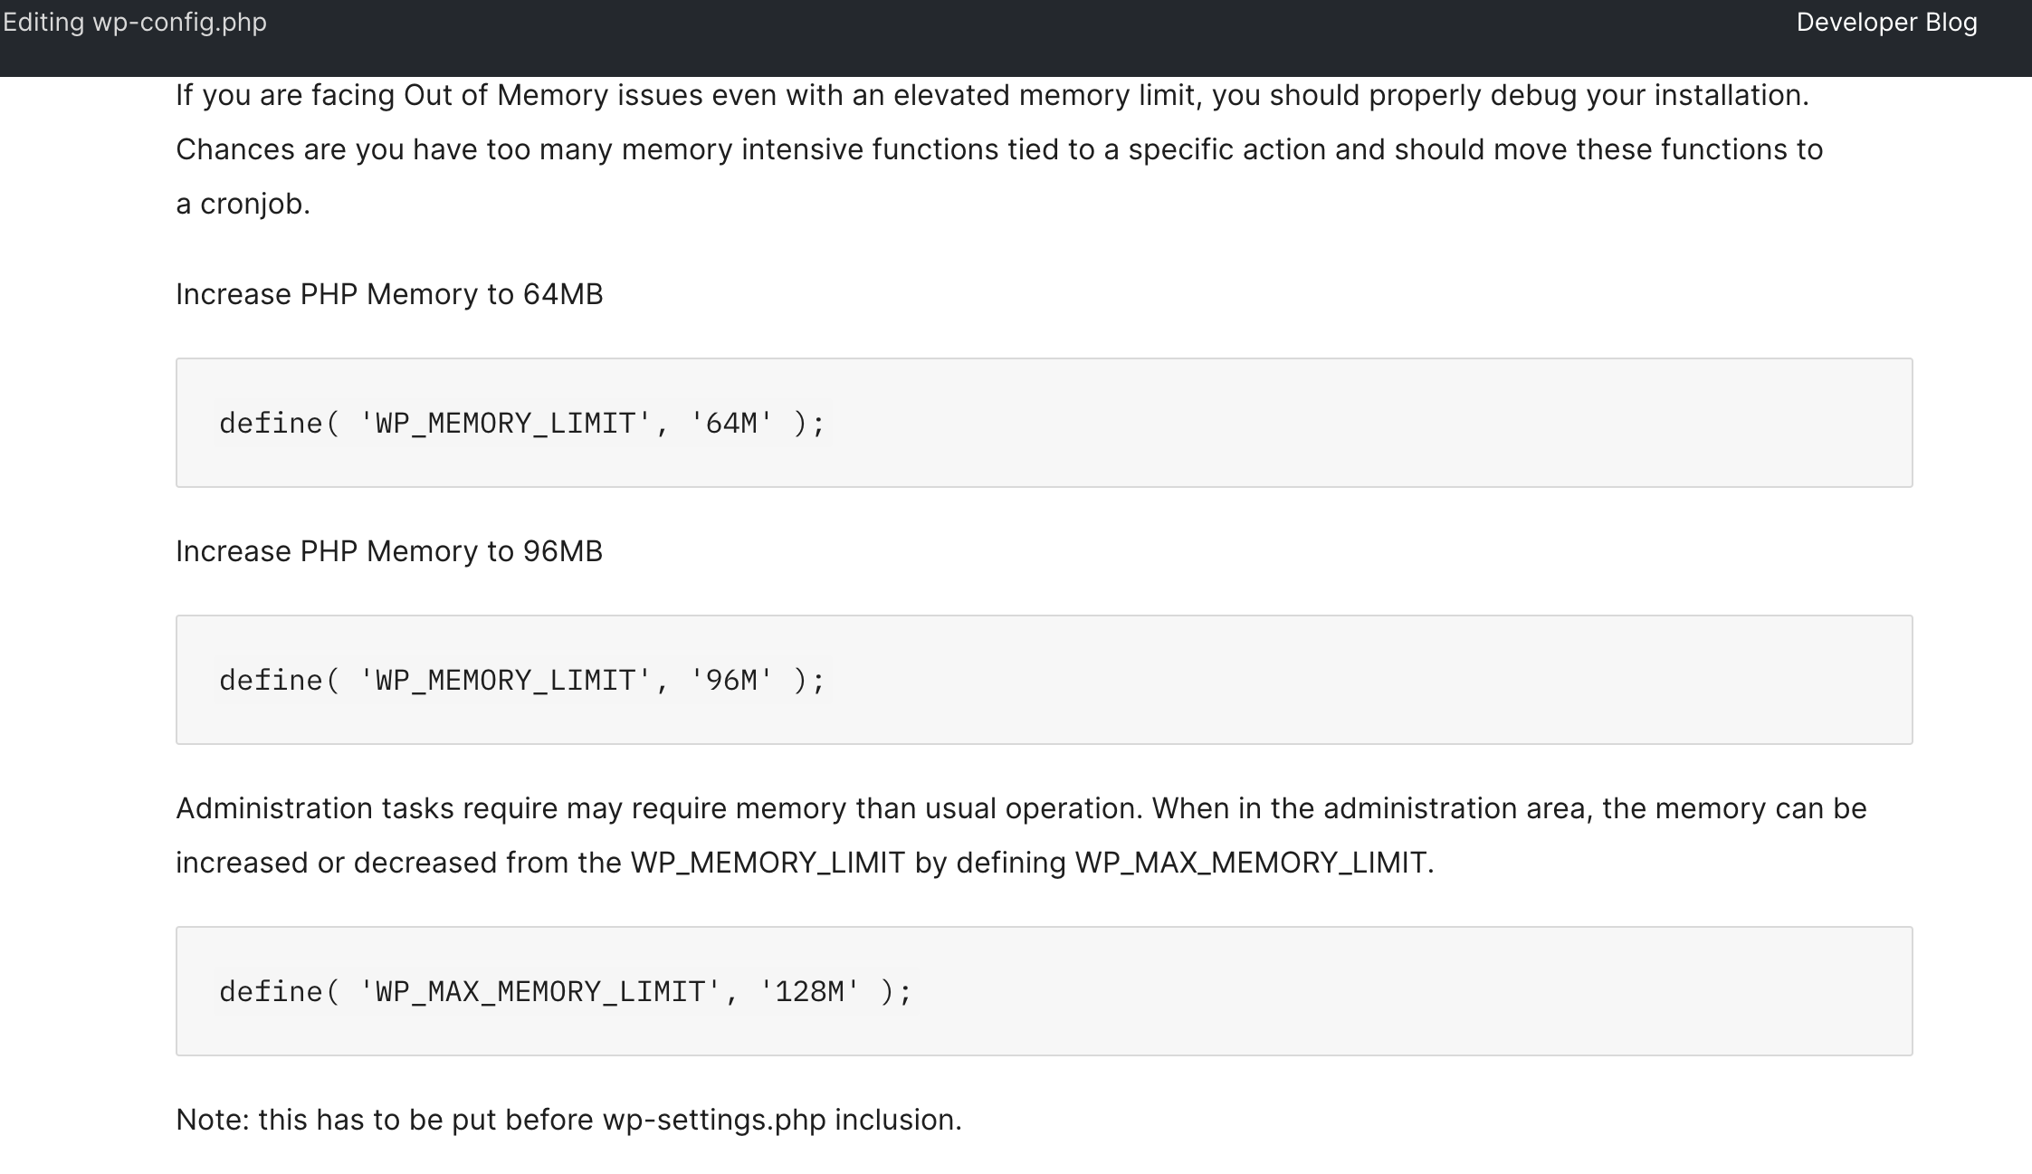The image size is (2032, 1174).
Task: Click WP_MAX_MEMORY_LIMIT in the administration paragraph
Action: click(1250, 863)
